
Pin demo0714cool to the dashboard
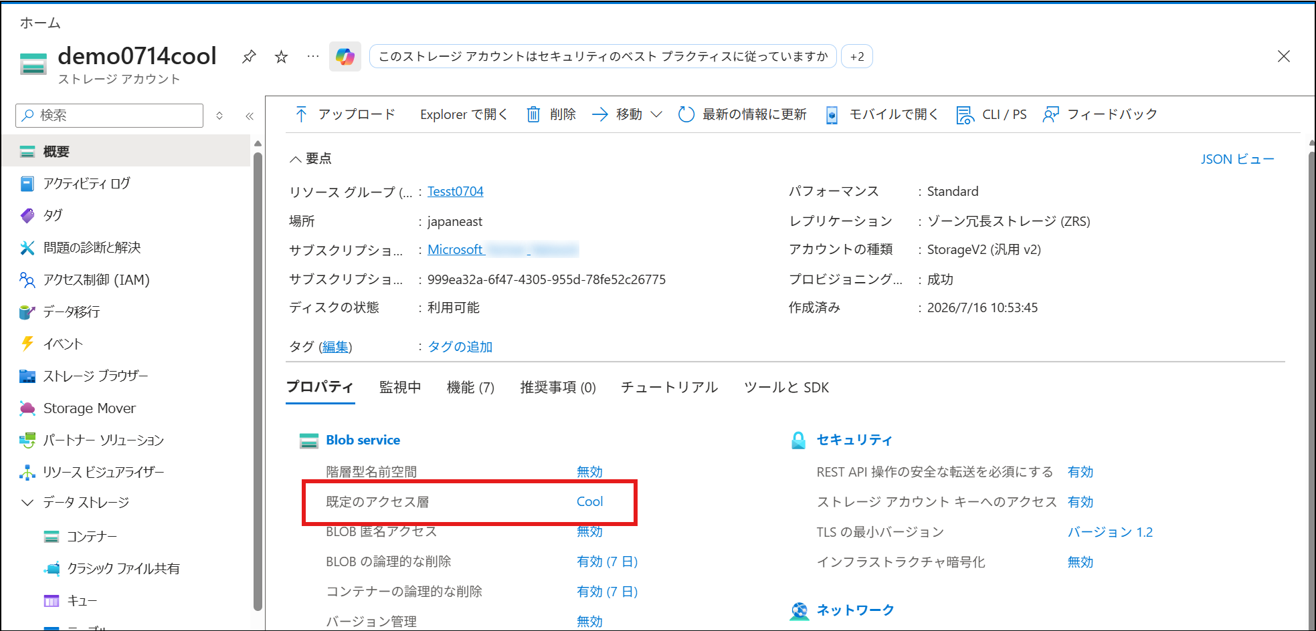(x=249, y=57)
